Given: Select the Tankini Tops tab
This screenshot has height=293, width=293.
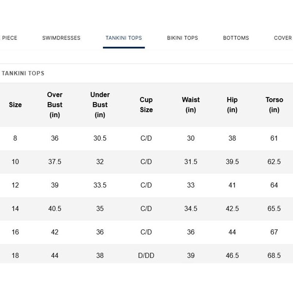Looking at the screenshot, I should (x=124, y=38).
